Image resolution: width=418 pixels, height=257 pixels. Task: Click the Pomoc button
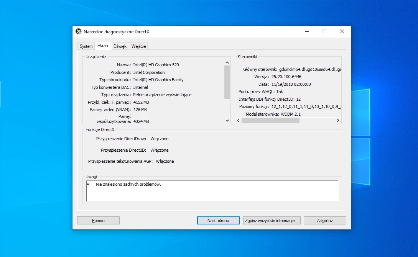point(98,221)
